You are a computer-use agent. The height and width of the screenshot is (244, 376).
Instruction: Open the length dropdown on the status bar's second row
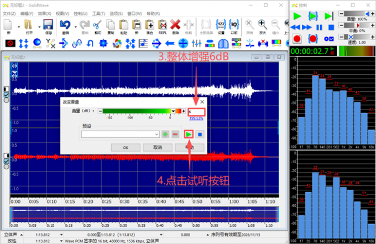click(x=61, y=241)
